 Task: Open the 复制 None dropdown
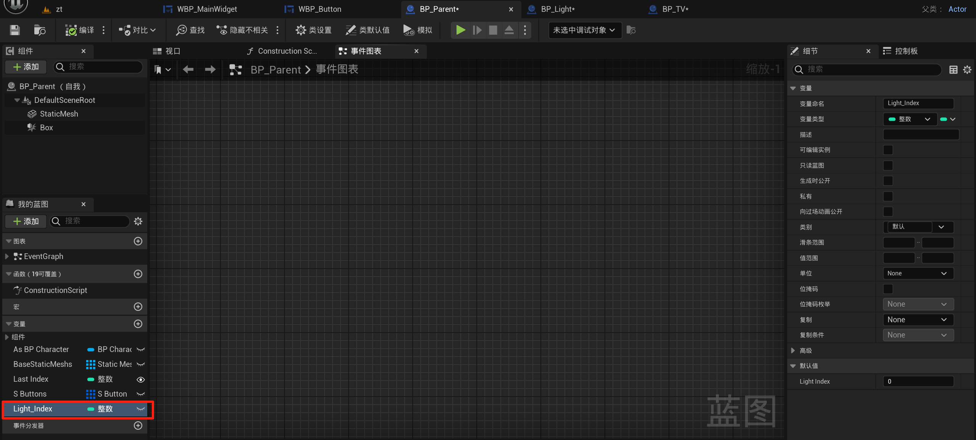pyautogui.click(x=918, y=320)
